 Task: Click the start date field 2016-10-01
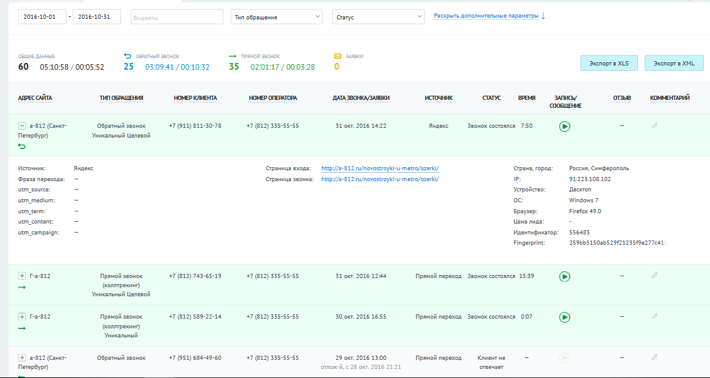point(44,17)
